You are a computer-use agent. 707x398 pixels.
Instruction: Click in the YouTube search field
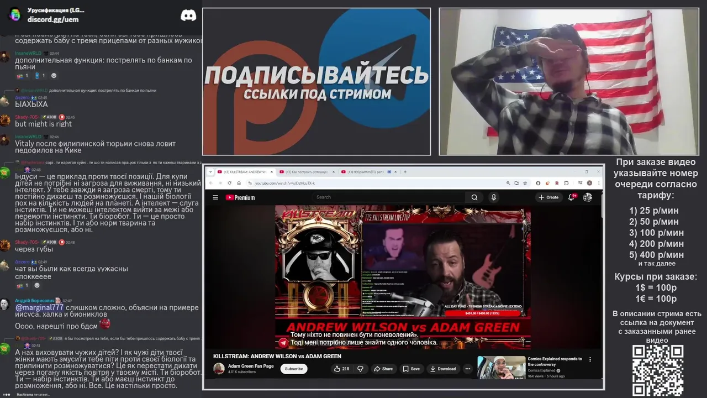point(389,197)
